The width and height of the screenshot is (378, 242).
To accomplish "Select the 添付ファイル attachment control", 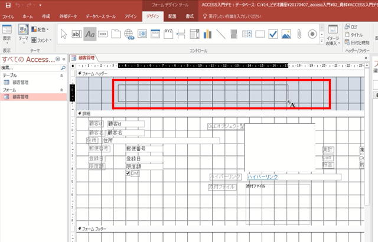I will tap(278, 204).
